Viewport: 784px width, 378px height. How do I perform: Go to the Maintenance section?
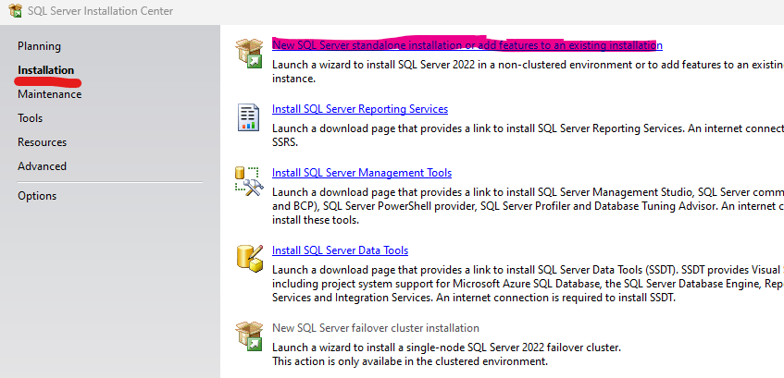[x=49, y=94]
